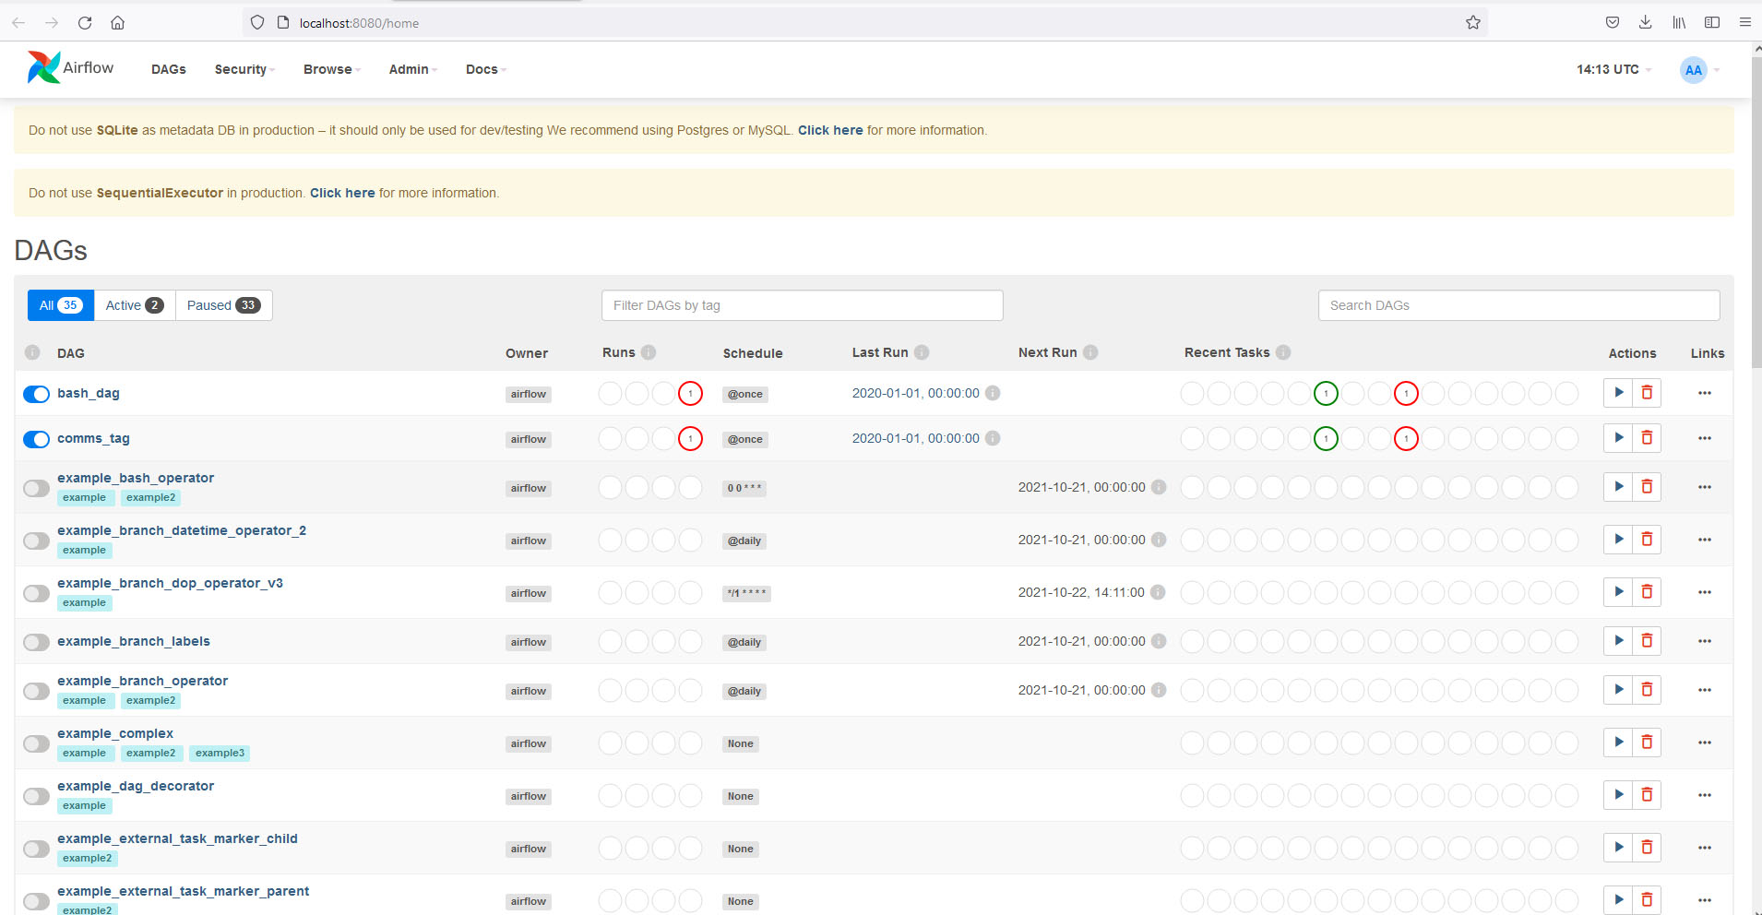This screenshot has height=915, width=1762.
Task: Open the Security dropdown menu
Action: click(244, 69)
